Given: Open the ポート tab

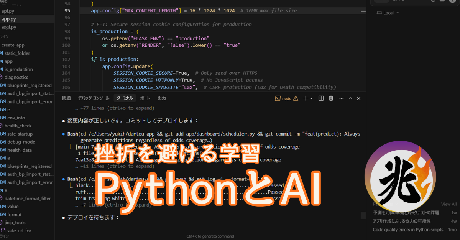Looking at the screenshot, I should [145, 98].
